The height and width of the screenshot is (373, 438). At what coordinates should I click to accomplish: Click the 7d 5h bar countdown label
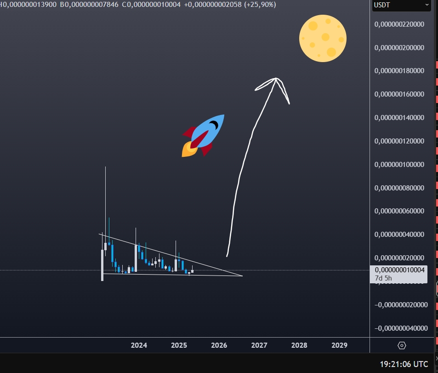[x=383, y=278]
